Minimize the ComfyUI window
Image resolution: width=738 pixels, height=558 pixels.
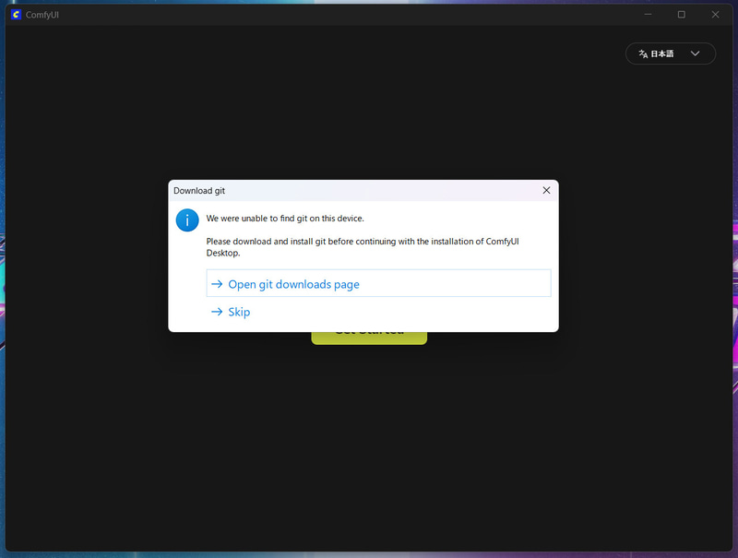[x=648, y=14]
